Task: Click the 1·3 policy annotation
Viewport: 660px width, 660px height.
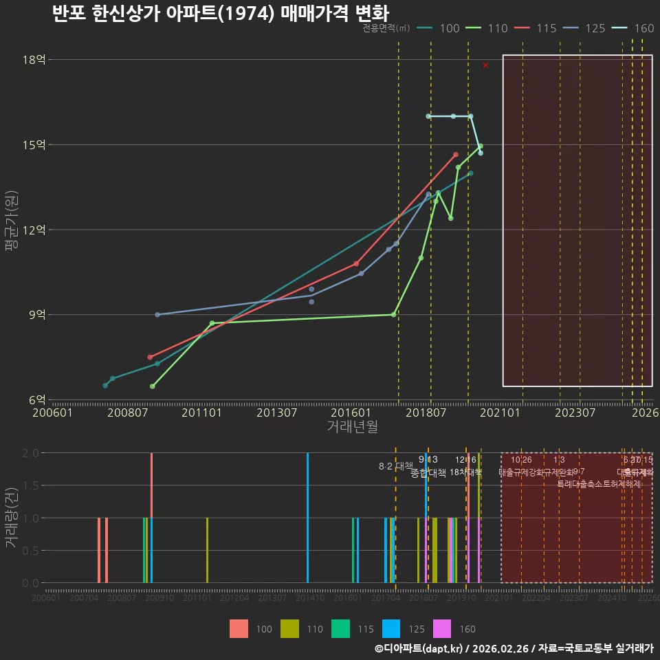Action: (559, 460)
